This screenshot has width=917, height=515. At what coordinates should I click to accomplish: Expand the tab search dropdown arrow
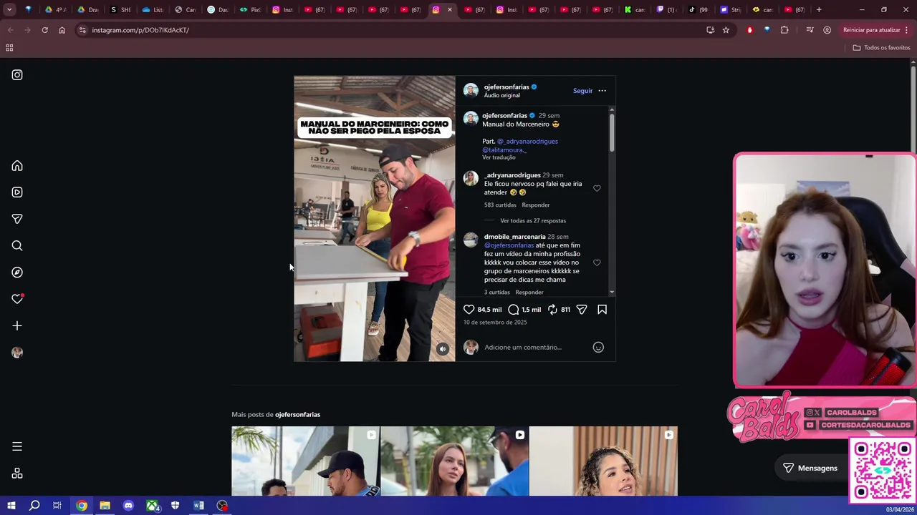click(9, 10)
